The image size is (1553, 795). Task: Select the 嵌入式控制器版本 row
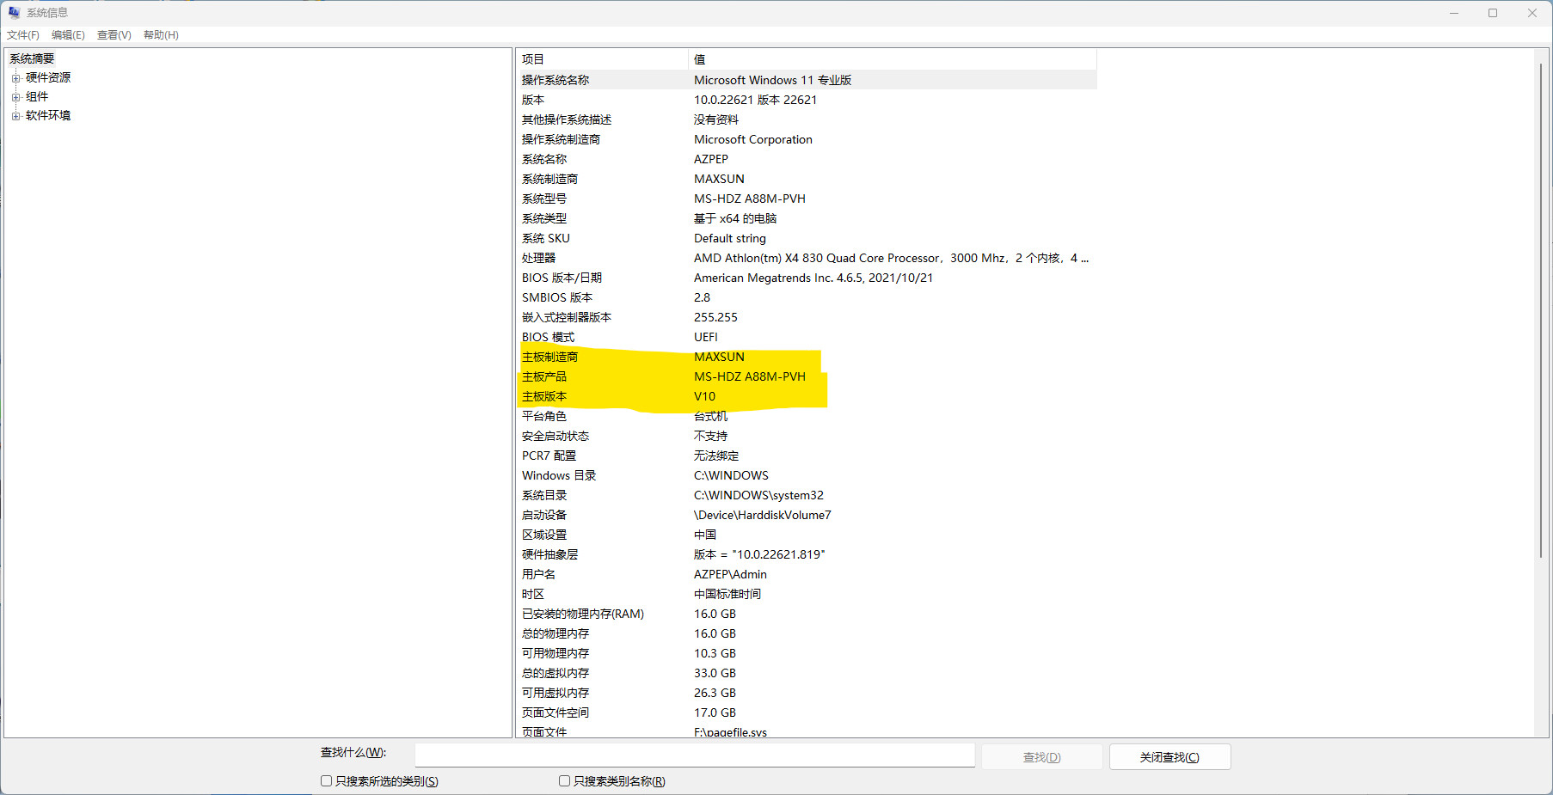point(807,317)
